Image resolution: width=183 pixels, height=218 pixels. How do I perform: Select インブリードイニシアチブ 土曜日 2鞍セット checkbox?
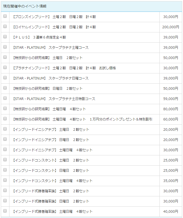(5, 129)
